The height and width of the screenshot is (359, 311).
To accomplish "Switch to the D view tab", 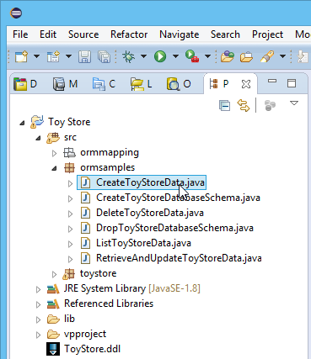I will click(25, 84).
